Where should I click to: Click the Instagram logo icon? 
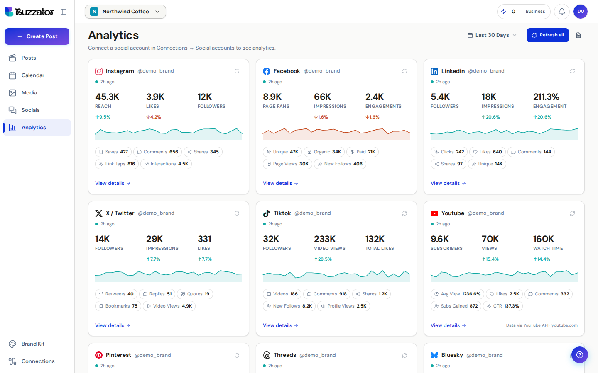coord(99,71)
